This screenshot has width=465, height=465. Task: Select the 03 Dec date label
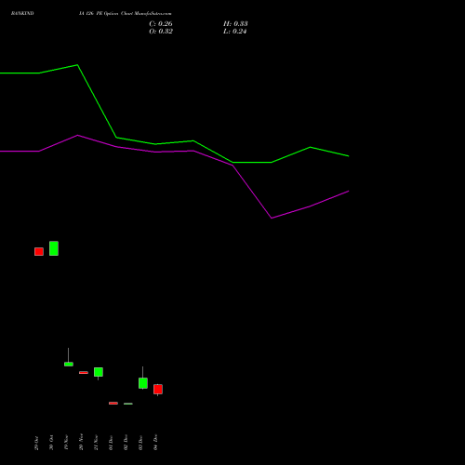point(140,443)
